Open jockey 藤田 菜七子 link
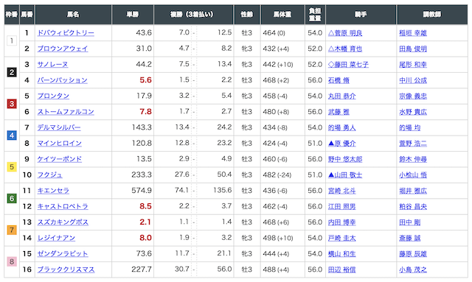Screen dimensions: 472x282 pos(348,65)
